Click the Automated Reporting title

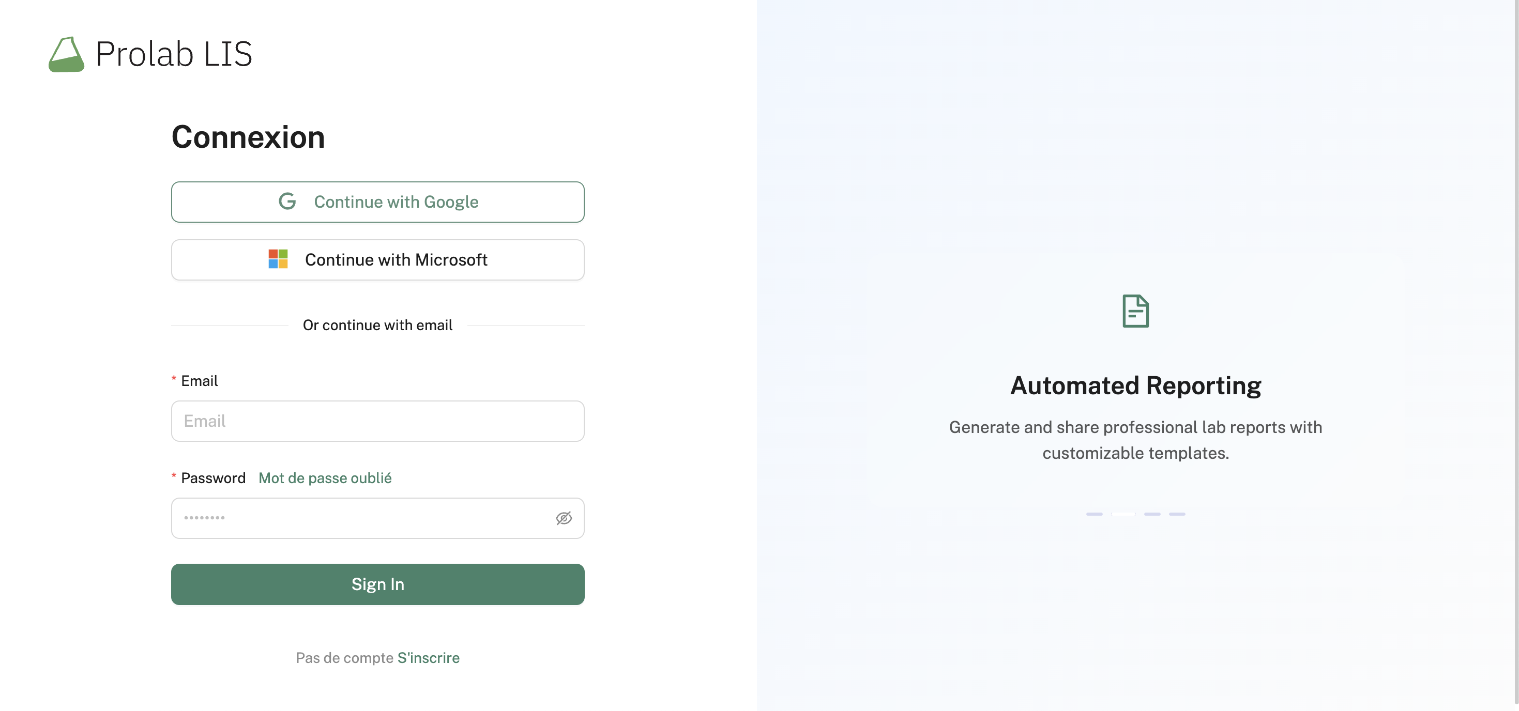pyautogui.click(x=1135, y=385)
